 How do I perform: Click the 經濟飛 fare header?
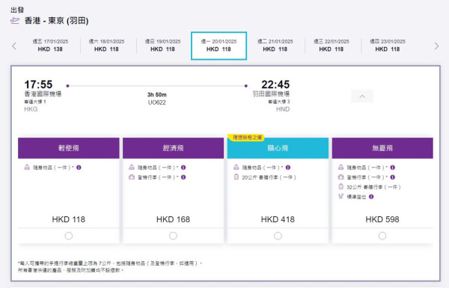tap(174, 148)
